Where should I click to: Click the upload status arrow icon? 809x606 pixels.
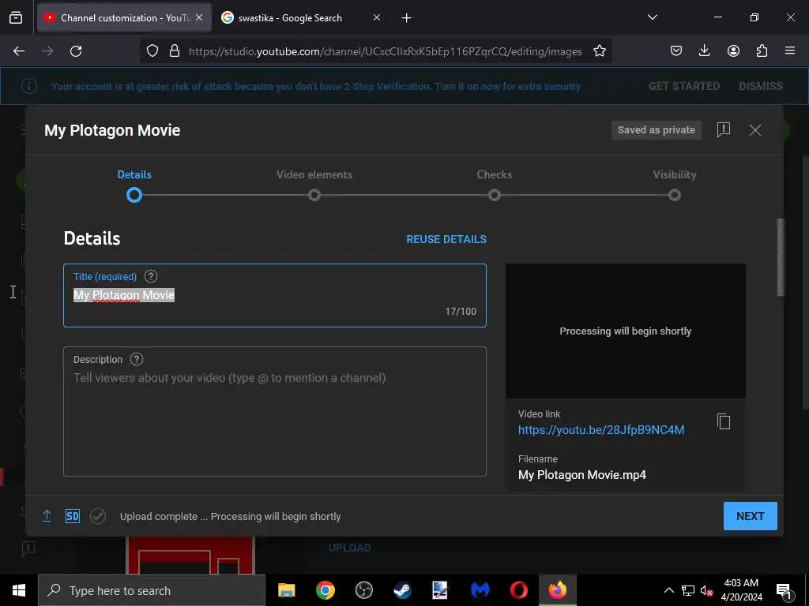[47, 516]
